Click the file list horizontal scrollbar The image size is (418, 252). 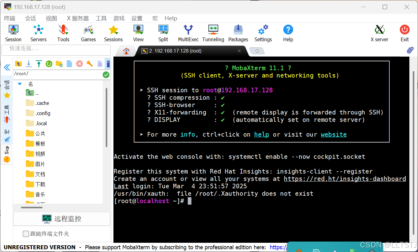32,207
